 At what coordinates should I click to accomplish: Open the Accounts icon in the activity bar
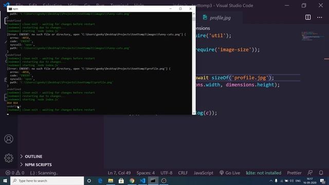coord(9,139)
